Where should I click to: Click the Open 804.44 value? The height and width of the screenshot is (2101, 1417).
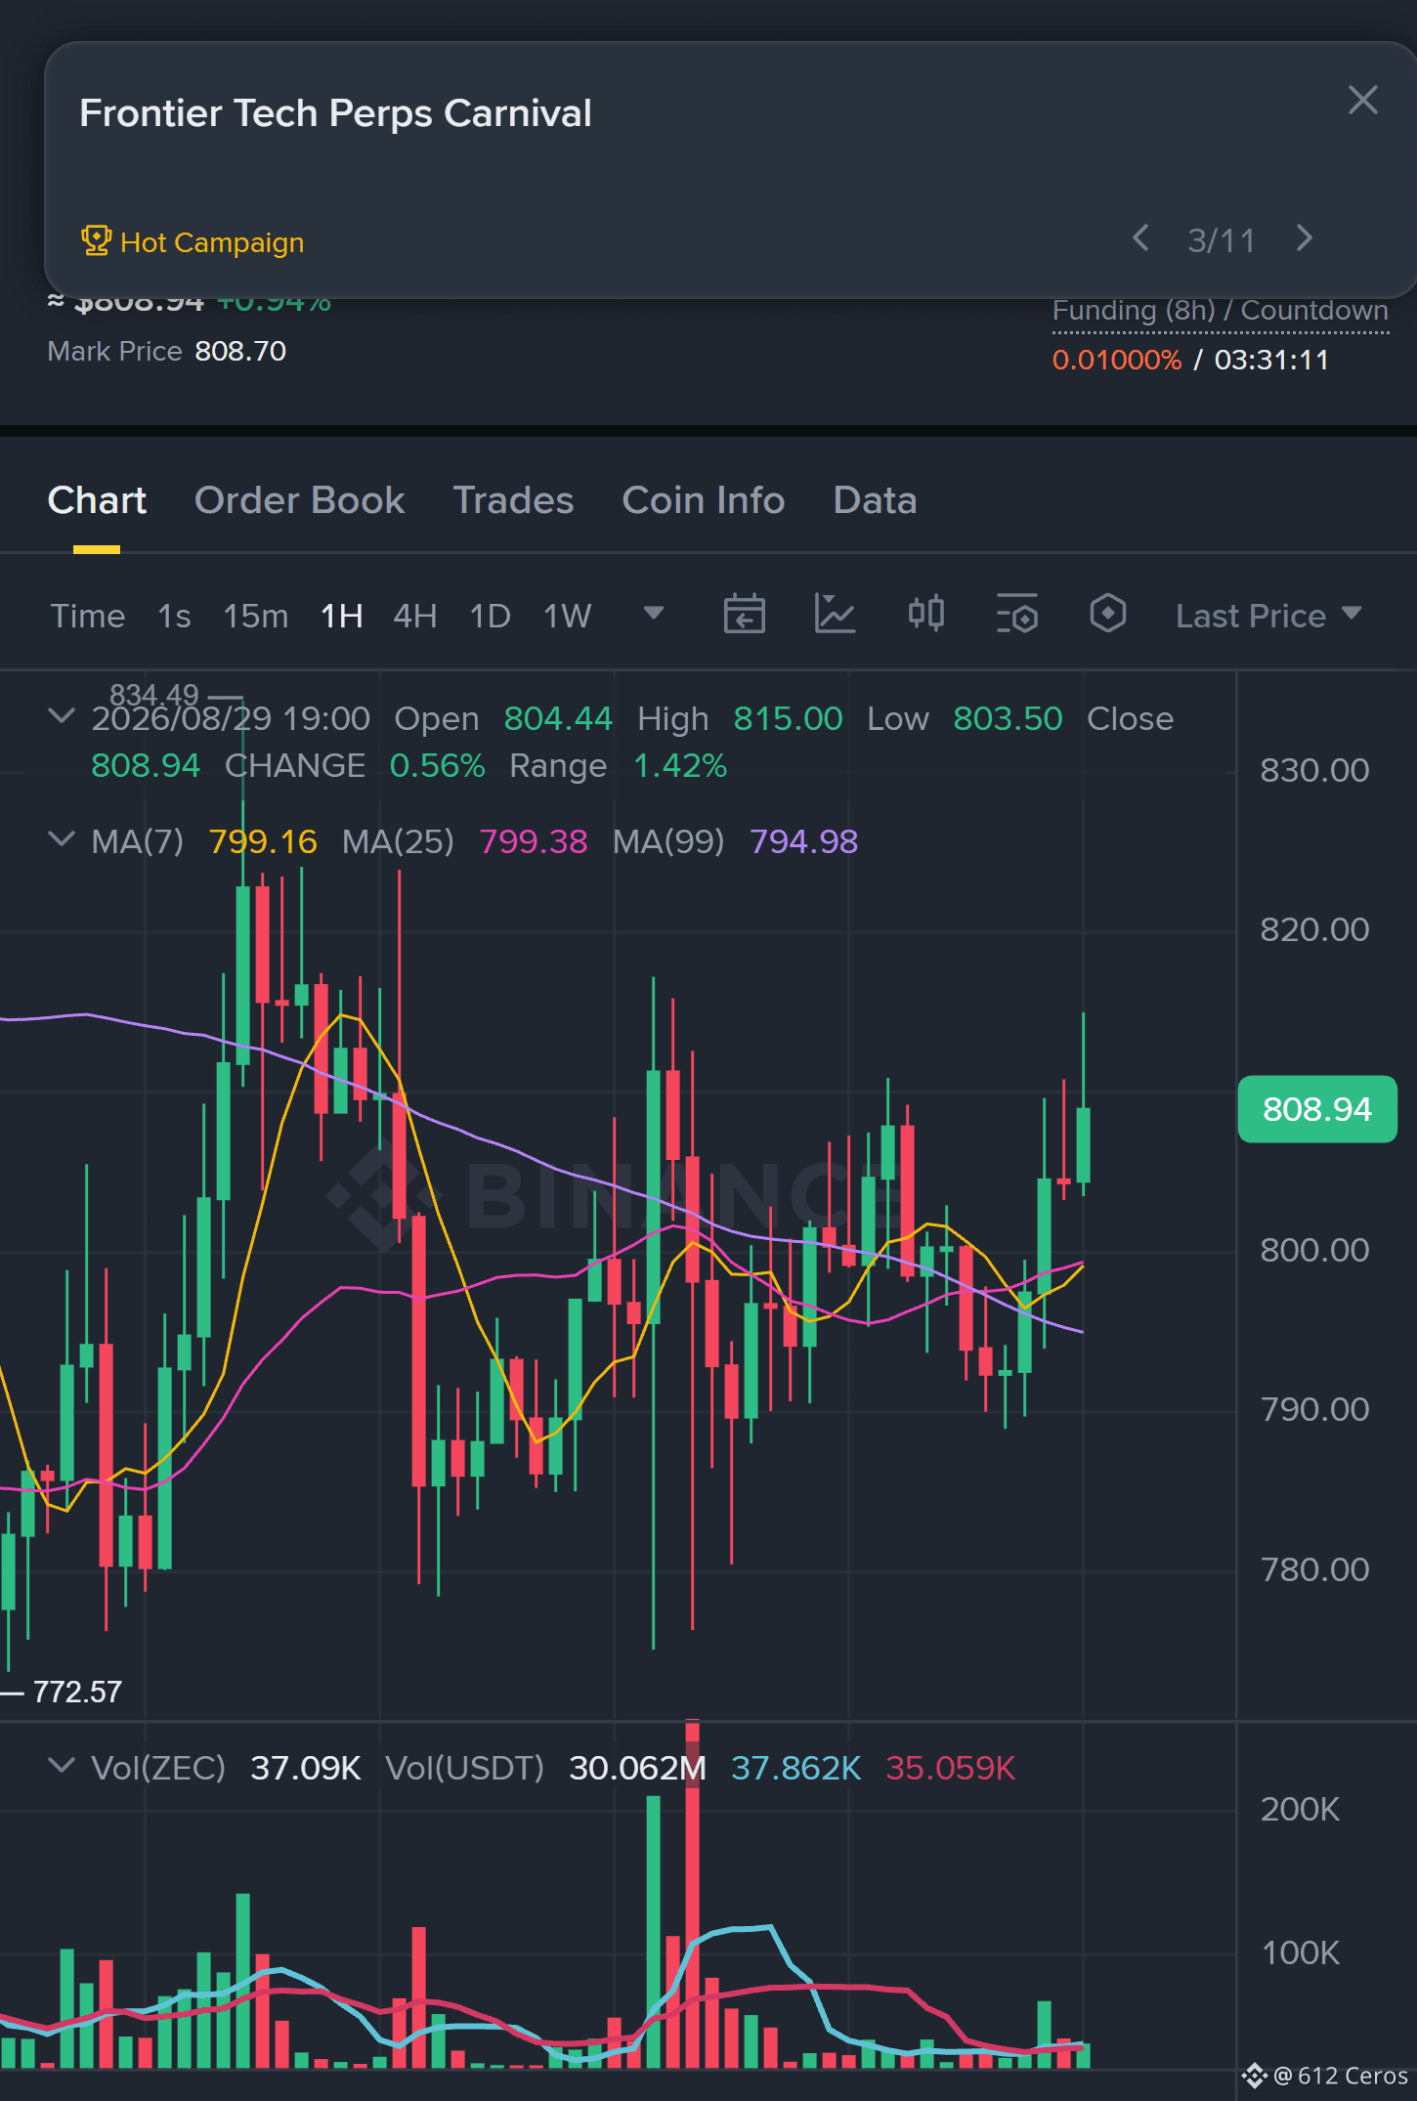(558, 718)
